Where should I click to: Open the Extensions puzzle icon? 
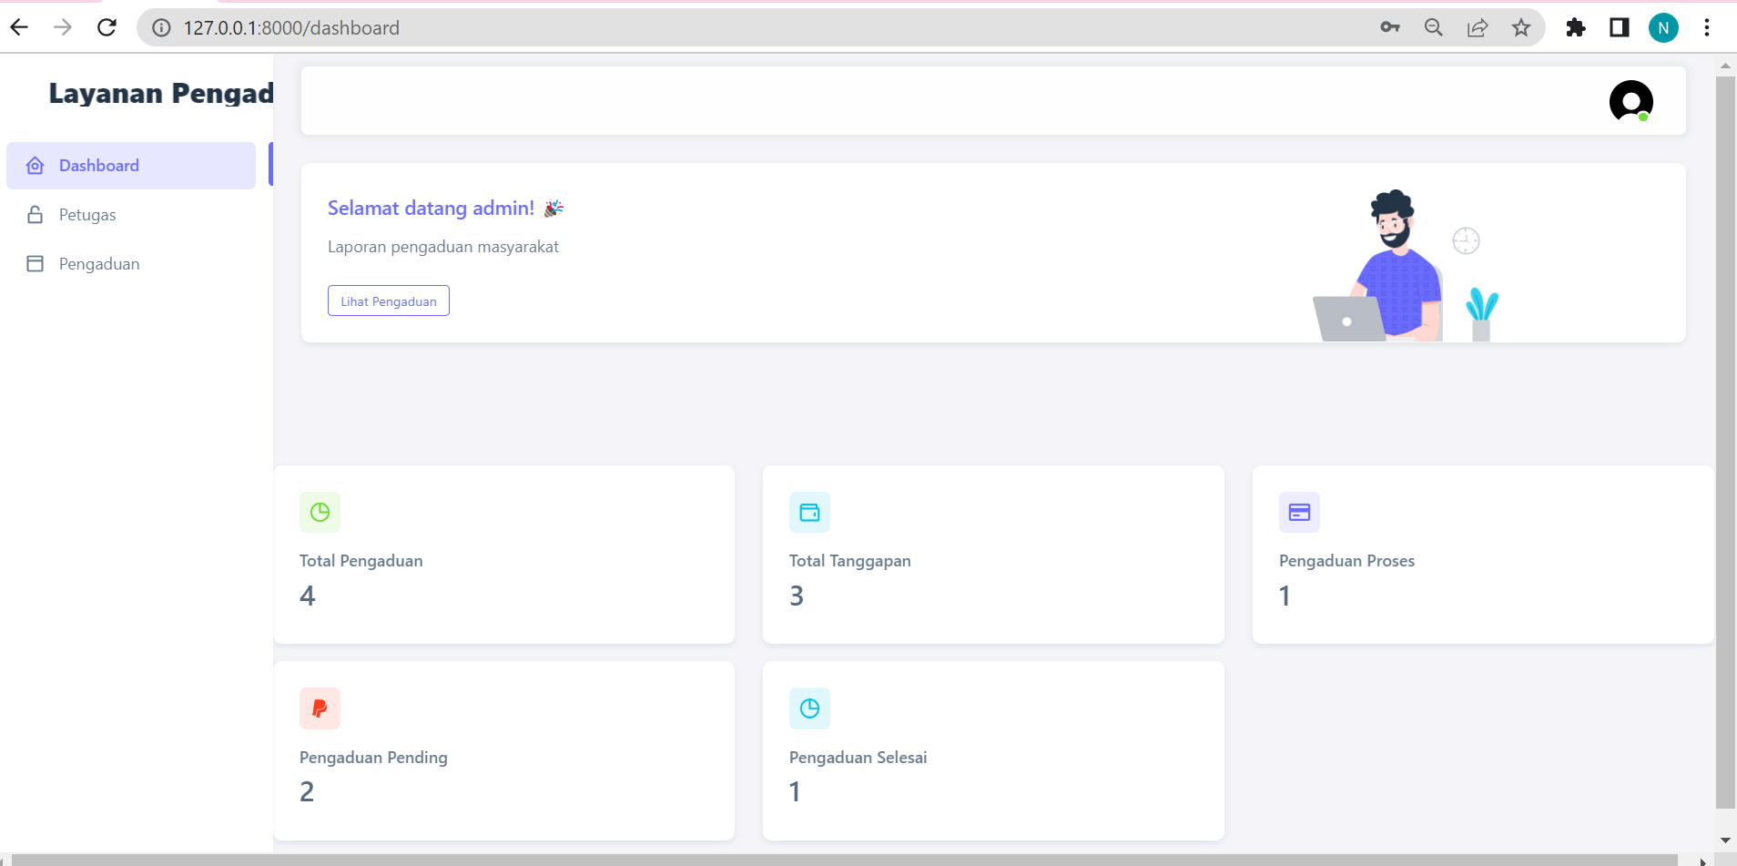(1576, 27)
